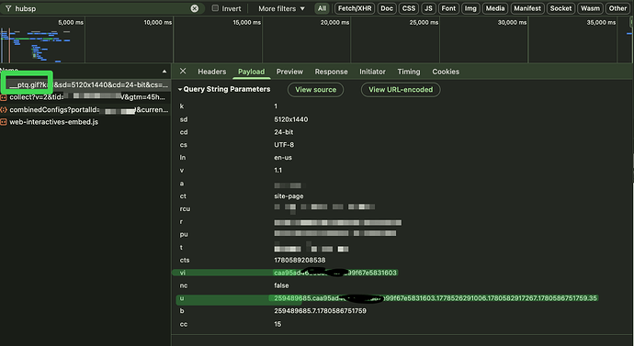Open the More filters dropdown
This screenshot has width=634, height=346.
[281, 8]
